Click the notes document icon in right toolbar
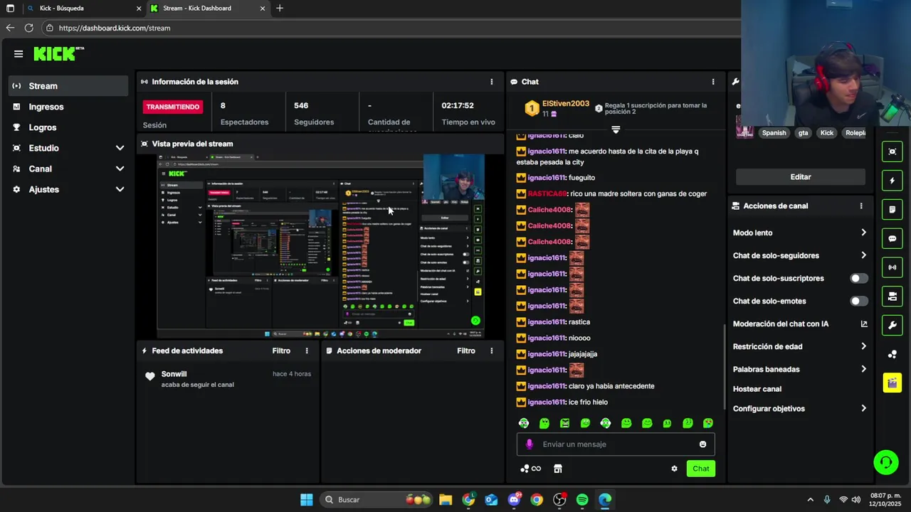Screen dimensions: 911x512 click(x=892, y=210)
